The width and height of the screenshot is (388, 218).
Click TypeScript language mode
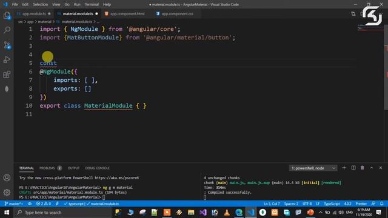[x=332, y=204]
